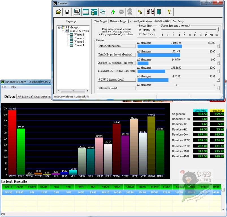
Task: Click the Total MBs per Second button
Action: point(113,55)
